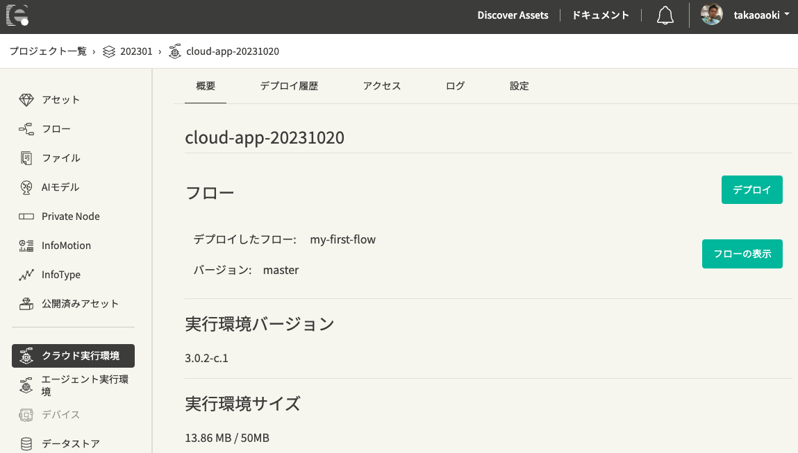This screenshot has width=798, height=453.
Task: Click the Private Node icon
Action: 26,216
